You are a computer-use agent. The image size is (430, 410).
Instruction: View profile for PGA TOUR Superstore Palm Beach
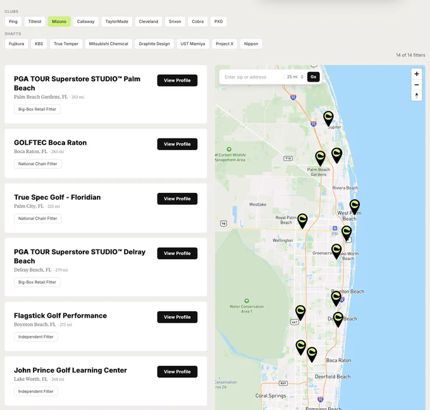click(x=177, y=80)
